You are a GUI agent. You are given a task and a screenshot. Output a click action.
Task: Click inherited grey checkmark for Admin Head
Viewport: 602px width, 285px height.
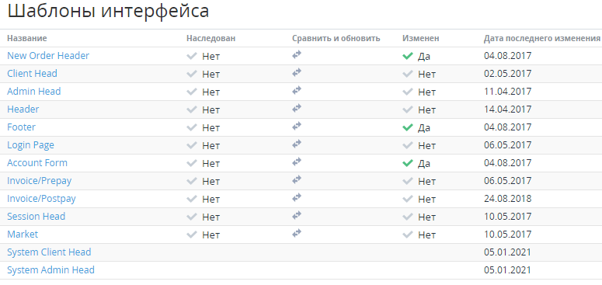click(x=192, y=92)
